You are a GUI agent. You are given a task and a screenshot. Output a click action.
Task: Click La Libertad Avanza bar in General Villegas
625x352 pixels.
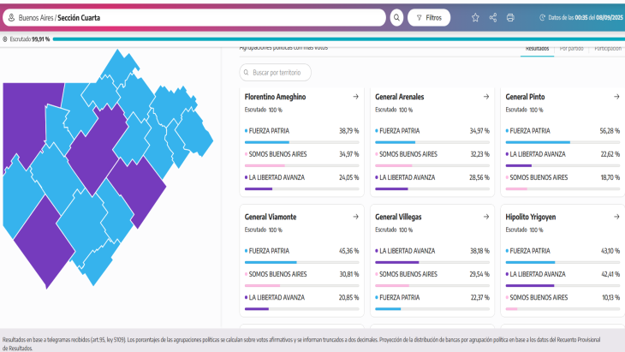point(432,262)
